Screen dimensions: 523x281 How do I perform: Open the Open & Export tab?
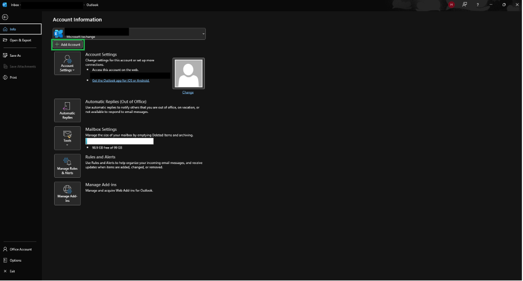pyautogui.click(x=20, y=40)
